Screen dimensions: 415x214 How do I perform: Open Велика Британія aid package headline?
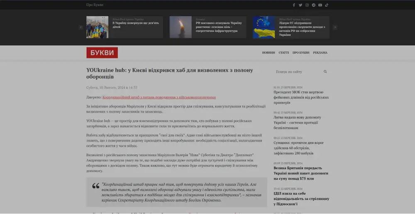(x=301, y=173)
